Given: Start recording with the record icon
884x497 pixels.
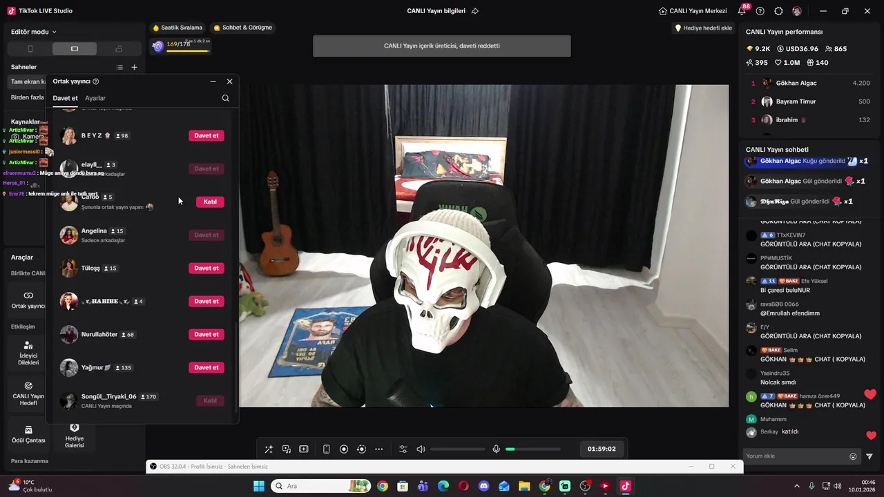Looking at the screenshot, I should coord(344,449).
